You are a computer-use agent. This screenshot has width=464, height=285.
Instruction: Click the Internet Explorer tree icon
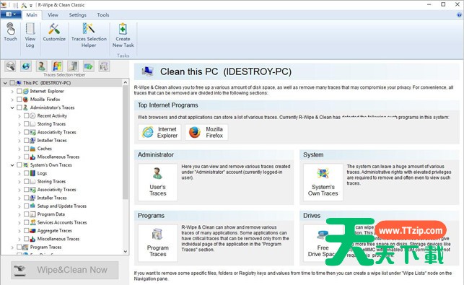point(26,91)
